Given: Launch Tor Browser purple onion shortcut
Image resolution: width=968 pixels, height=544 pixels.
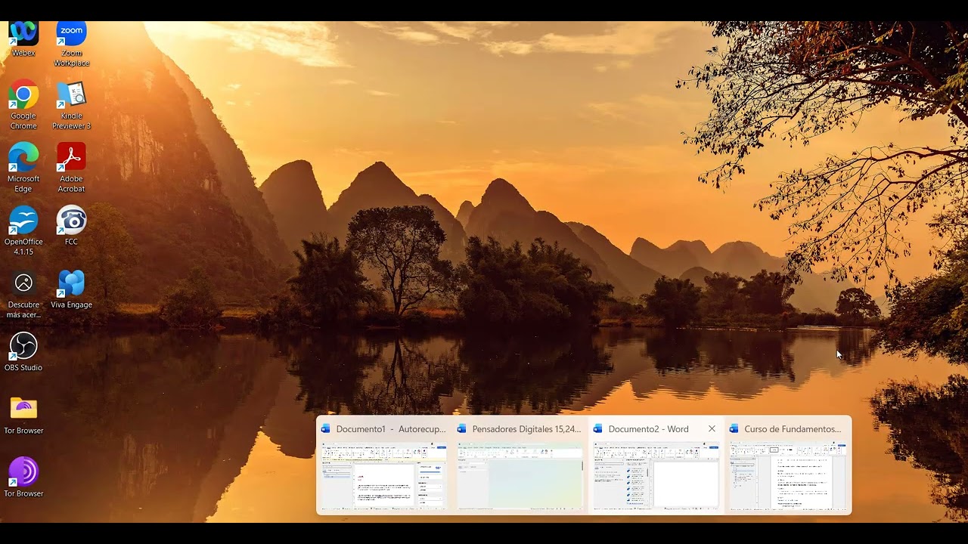Looking at the screenshot, I should click(x=23, y=477).
